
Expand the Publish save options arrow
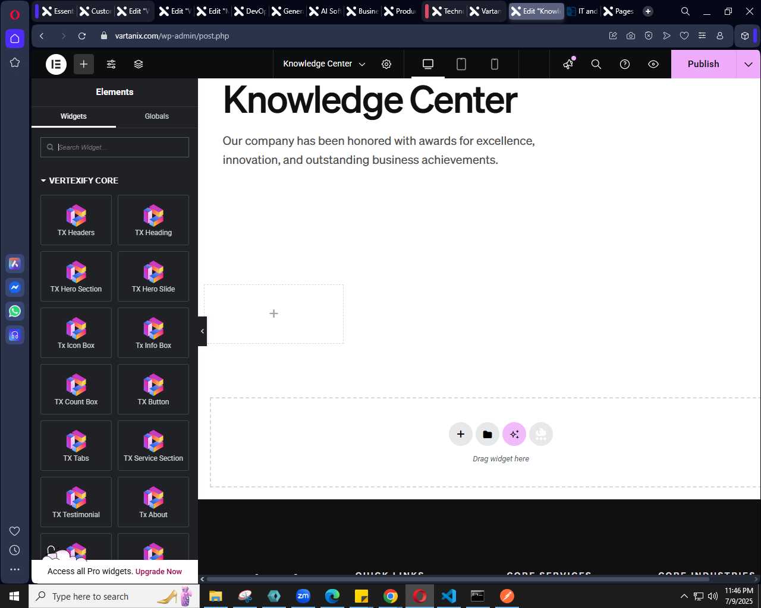click(749, 64)
